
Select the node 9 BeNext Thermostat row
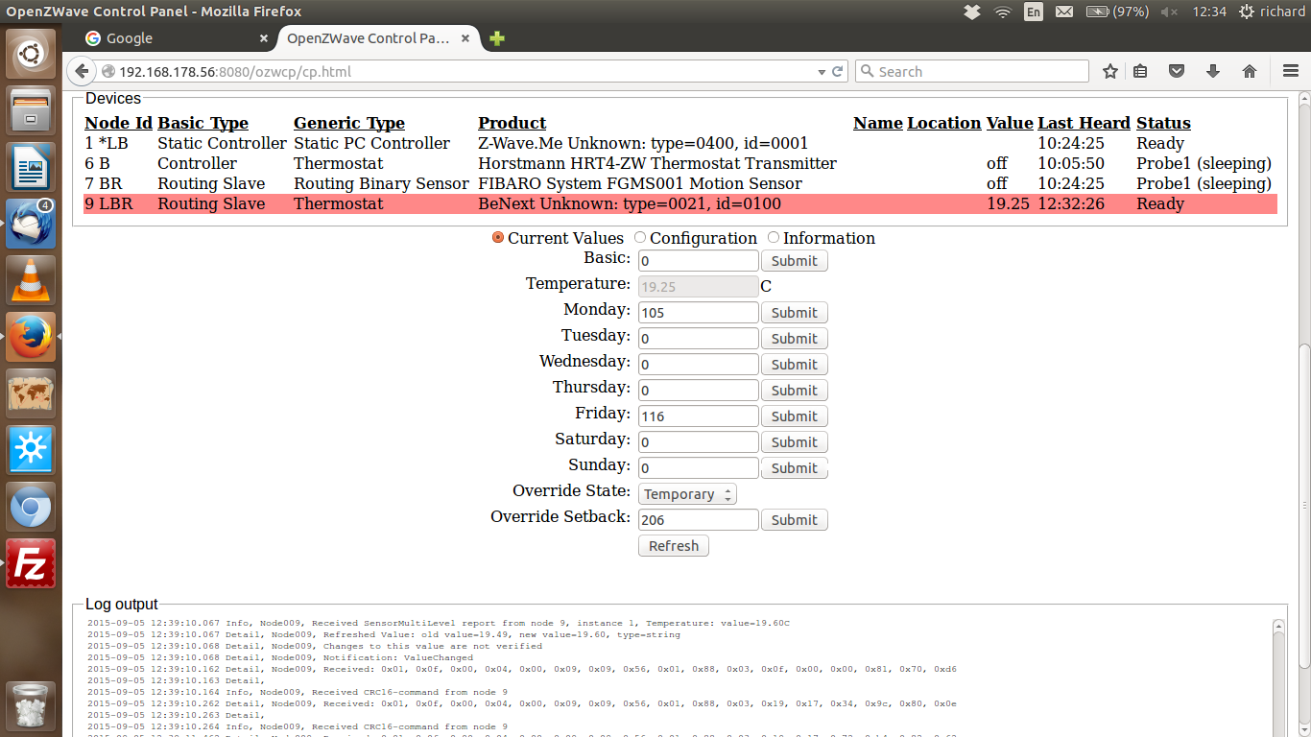680,203
